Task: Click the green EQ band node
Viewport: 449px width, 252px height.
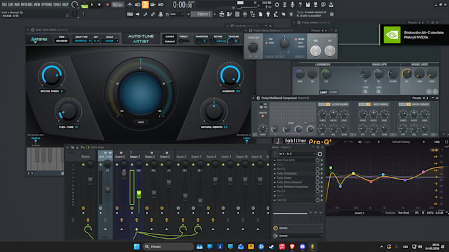Action: click(x=331, y=168)
